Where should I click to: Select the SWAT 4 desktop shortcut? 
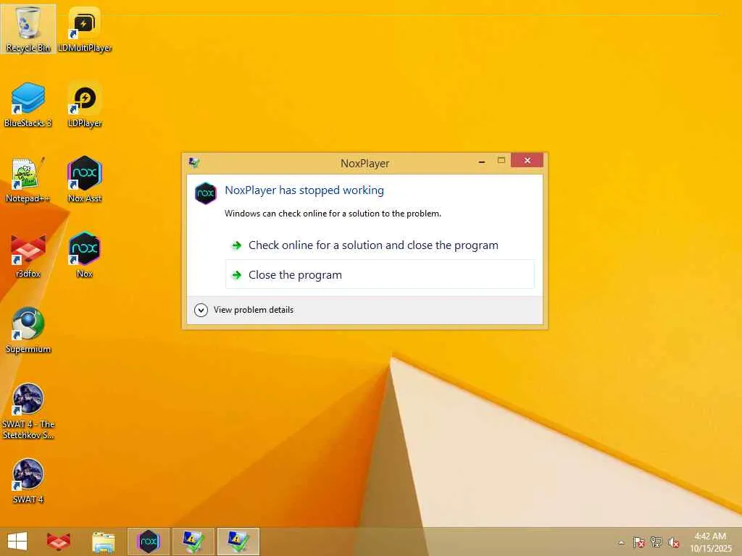(28, 481)
